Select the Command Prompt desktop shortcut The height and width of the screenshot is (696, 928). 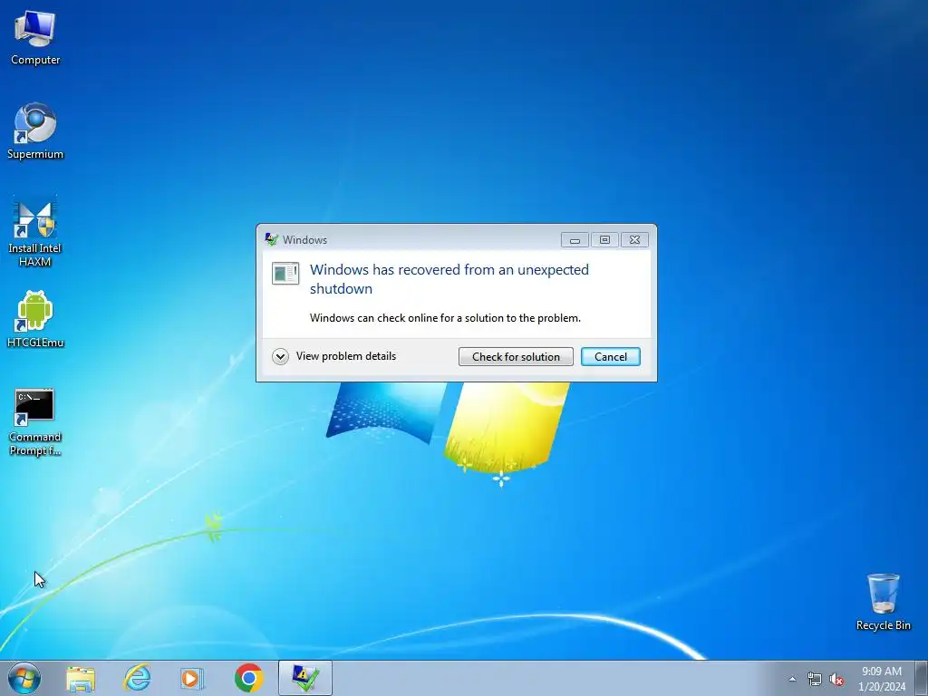[x=35, y=422]
